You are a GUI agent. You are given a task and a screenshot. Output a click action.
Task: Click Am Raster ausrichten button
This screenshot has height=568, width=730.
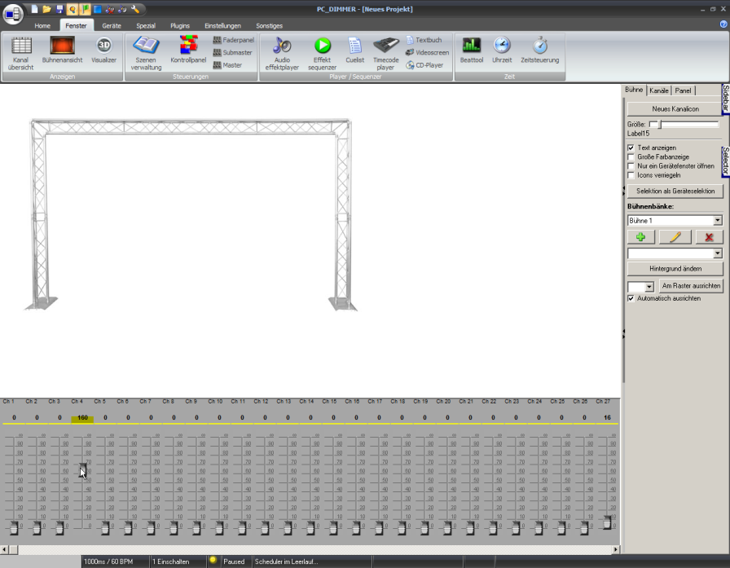691,286
